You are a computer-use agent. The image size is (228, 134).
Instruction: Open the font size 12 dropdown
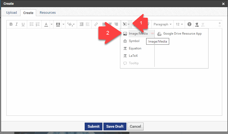point(179,24)
